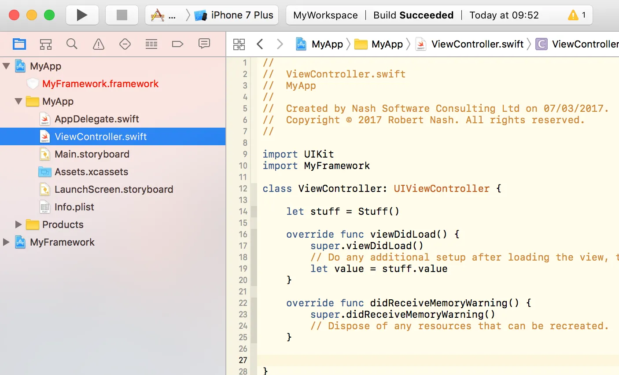Click the didReceiveMemoryWarning function declaration

coord(409,303)
